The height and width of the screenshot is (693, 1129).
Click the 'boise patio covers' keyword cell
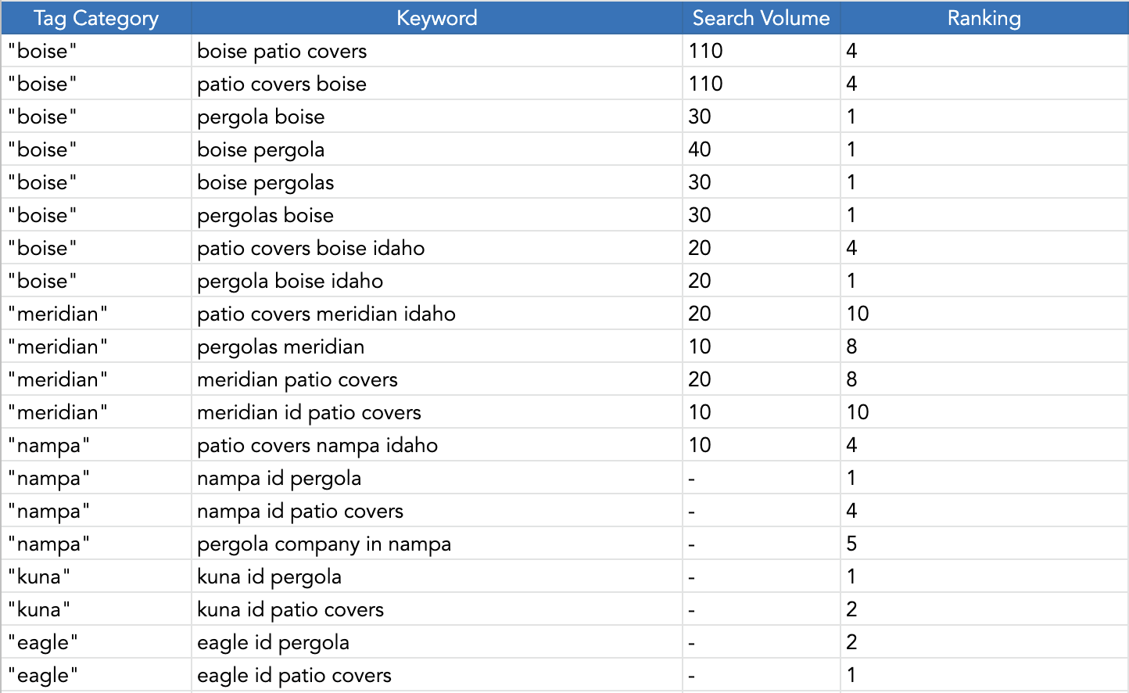point(437,51)
